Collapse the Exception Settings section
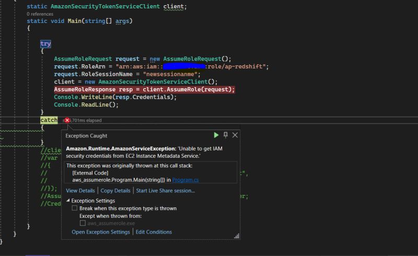This screenshot has height=256, width=418. point(68,200)
